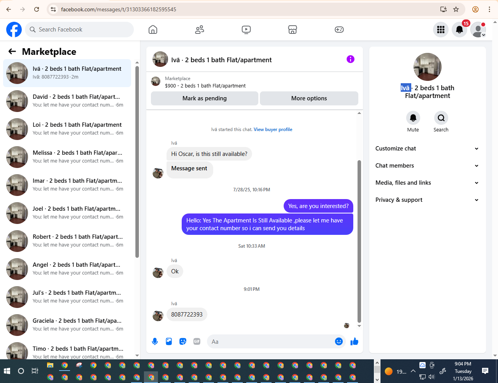Viewport: 498px width, 383px height.
Task: Open Chrome three-dot menu
Action: (x=489, y=9)
